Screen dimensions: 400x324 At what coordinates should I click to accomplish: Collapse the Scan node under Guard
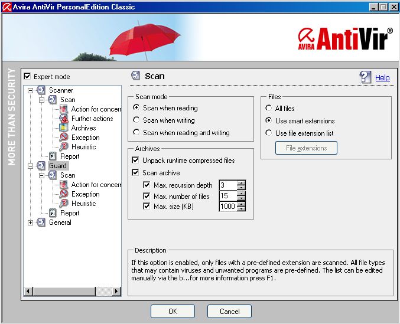[x=41, y=175]
